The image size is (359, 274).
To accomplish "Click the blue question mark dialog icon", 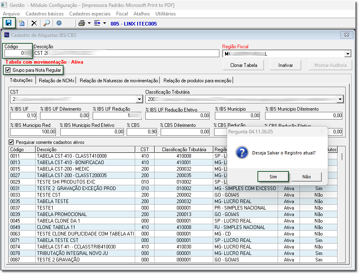I will pos(242,153).
